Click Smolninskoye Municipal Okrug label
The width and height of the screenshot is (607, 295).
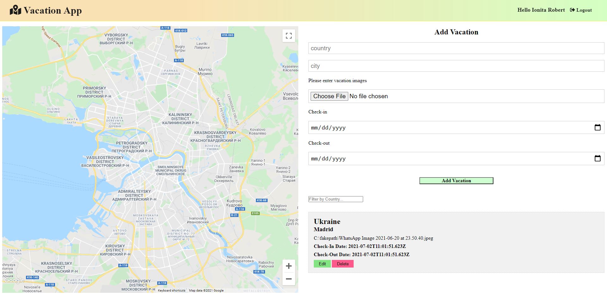tap(171, 171)
